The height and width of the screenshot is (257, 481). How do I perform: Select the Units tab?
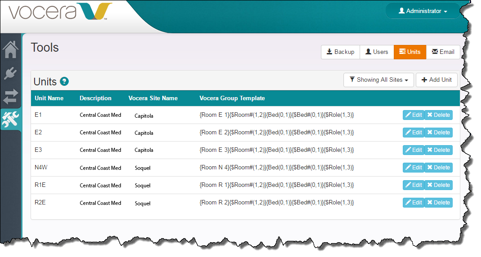[x=410, y=52]
